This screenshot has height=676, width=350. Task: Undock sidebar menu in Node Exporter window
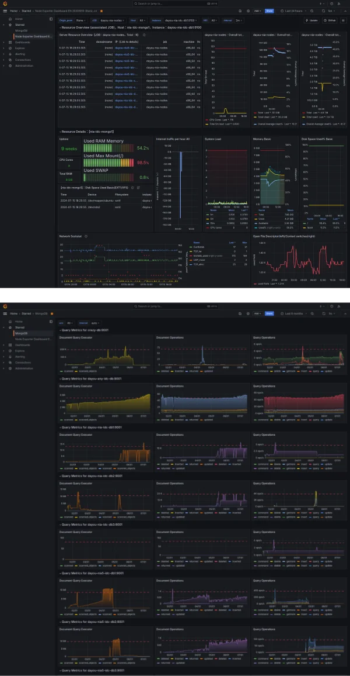(x=51, y=19)
